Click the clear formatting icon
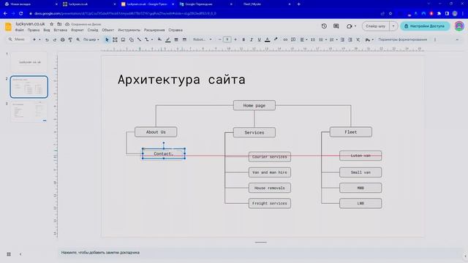The image size is (468, 263). [x=358, y=39]
